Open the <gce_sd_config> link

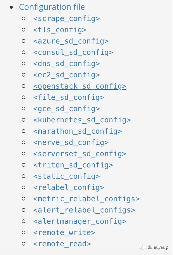(x=67, y=109)
